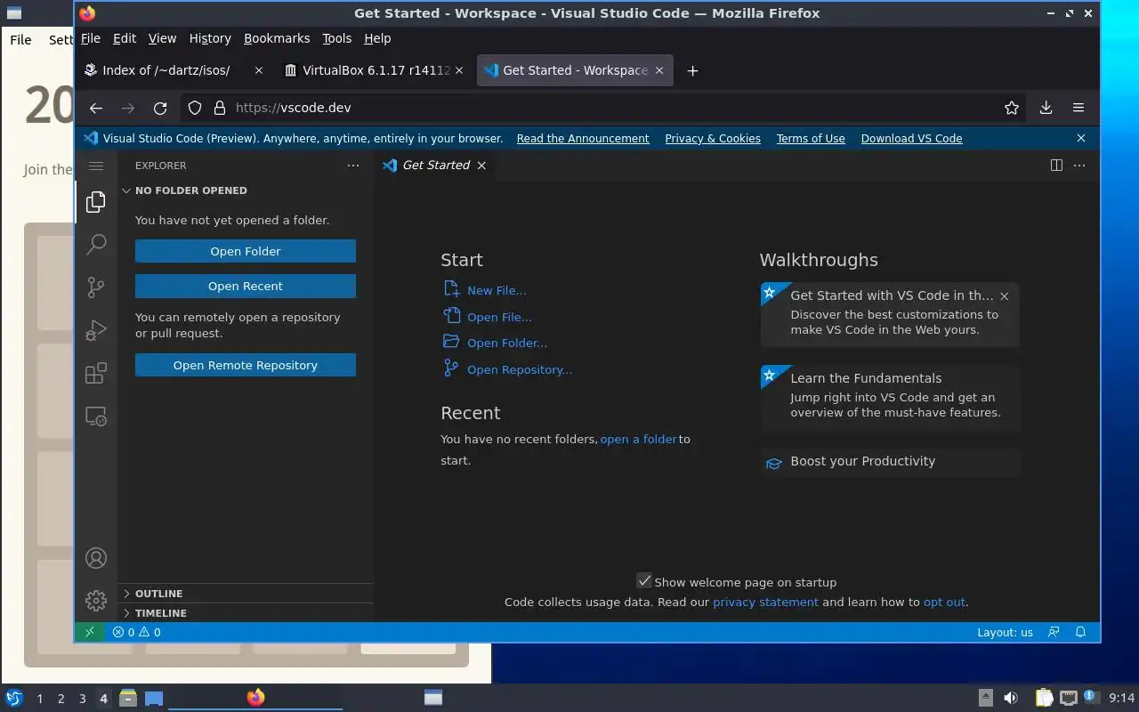Open Explorer views and more actions ellipsis

pyautogui.click(x=353, y=166)
